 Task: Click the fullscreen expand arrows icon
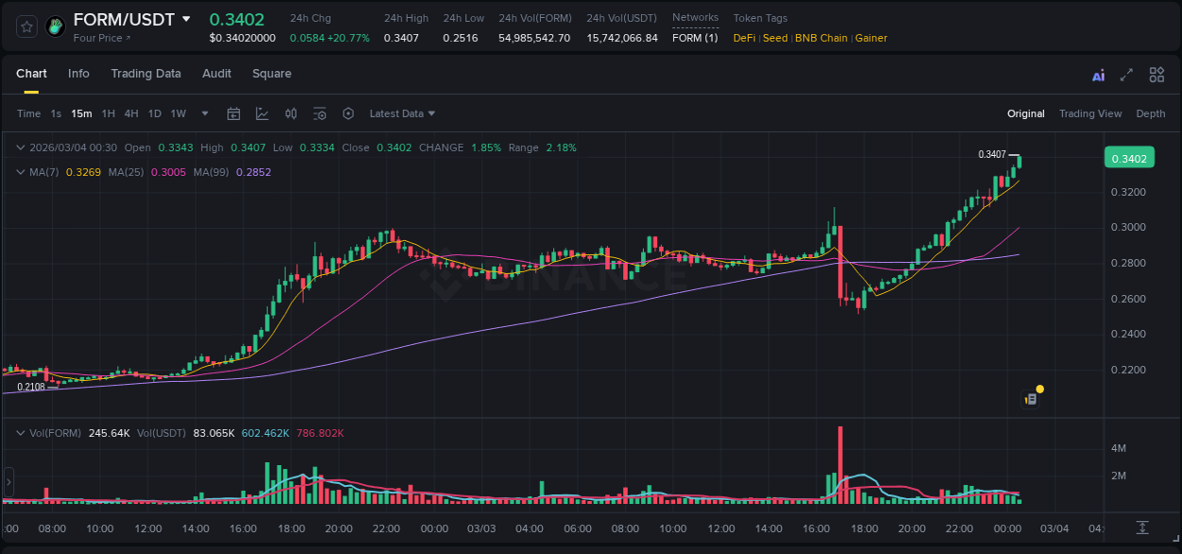click(x=1127, y=74)
